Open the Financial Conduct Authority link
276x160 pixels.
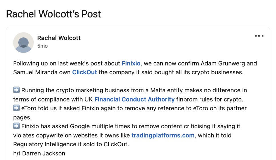135,99
